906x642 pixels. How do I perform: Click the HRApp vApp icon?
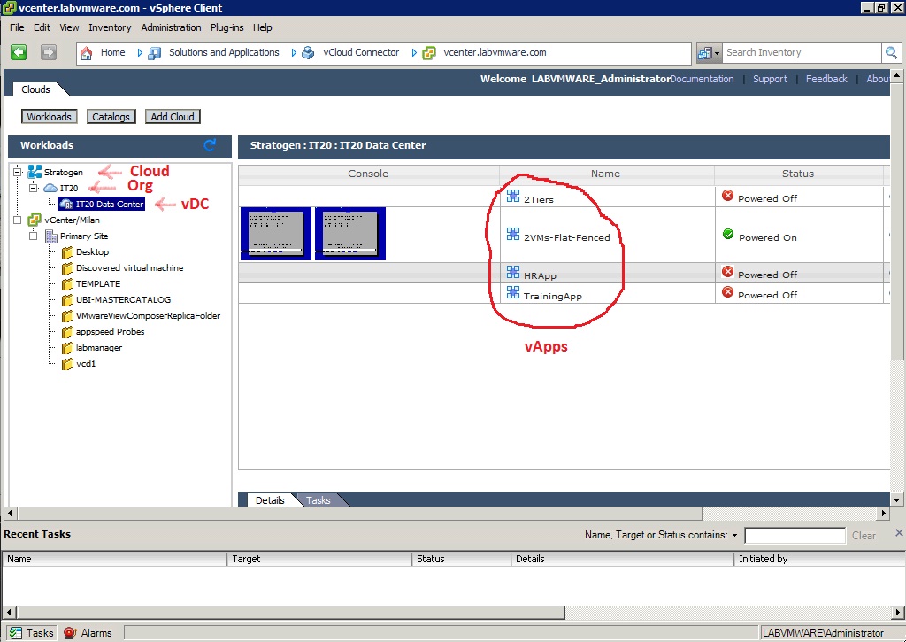(x=513, y=272)
